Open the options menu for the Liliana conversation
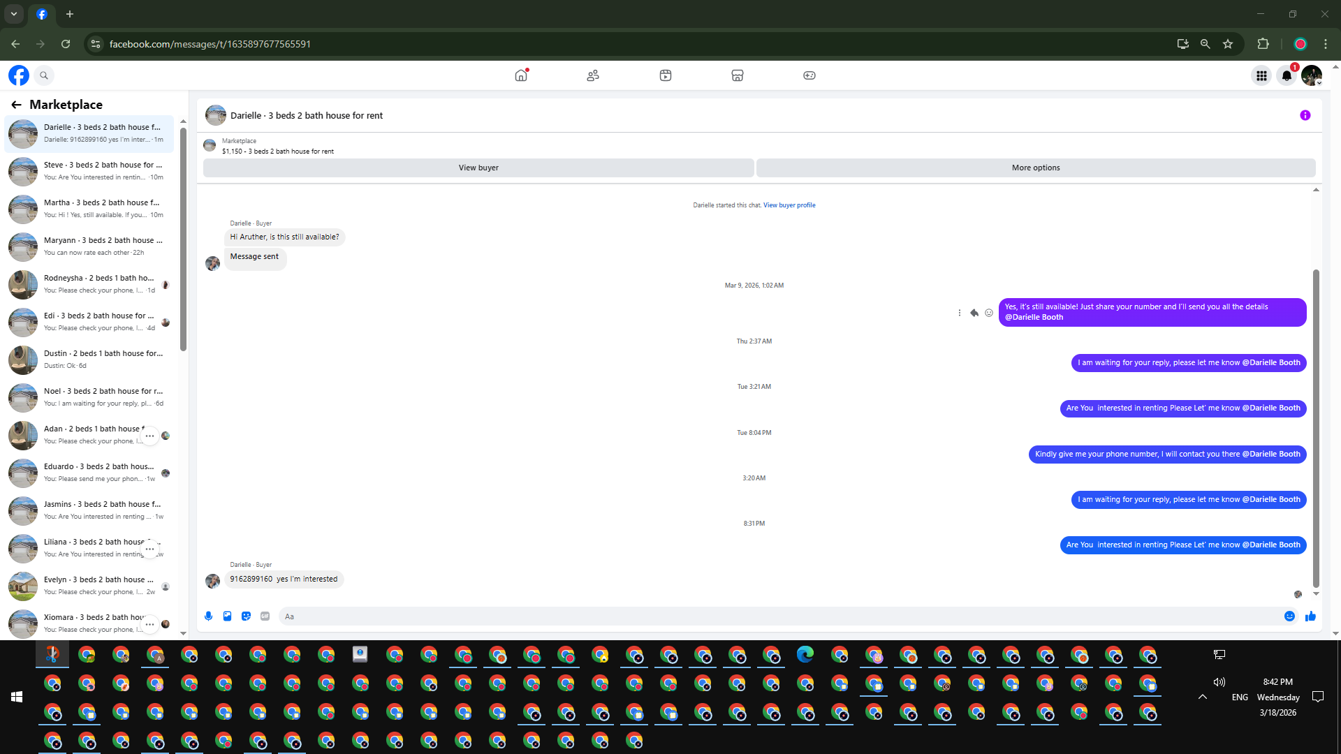The image size is (1341, 754). pos(149,549)
